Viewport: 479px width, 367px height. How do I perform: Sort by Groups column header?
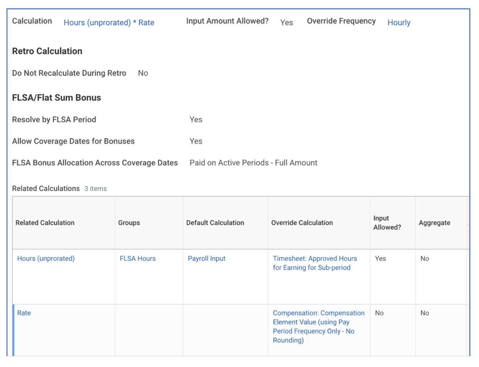click(129, 222)
